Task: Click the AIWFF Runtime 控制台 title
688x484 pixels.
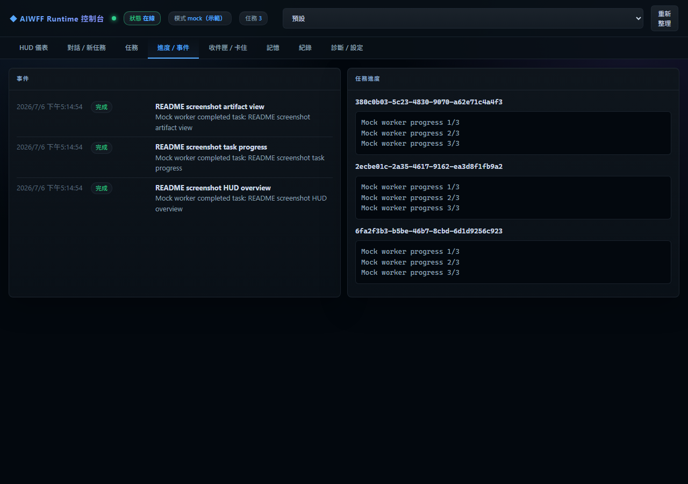Action: (x=62, y=18)
